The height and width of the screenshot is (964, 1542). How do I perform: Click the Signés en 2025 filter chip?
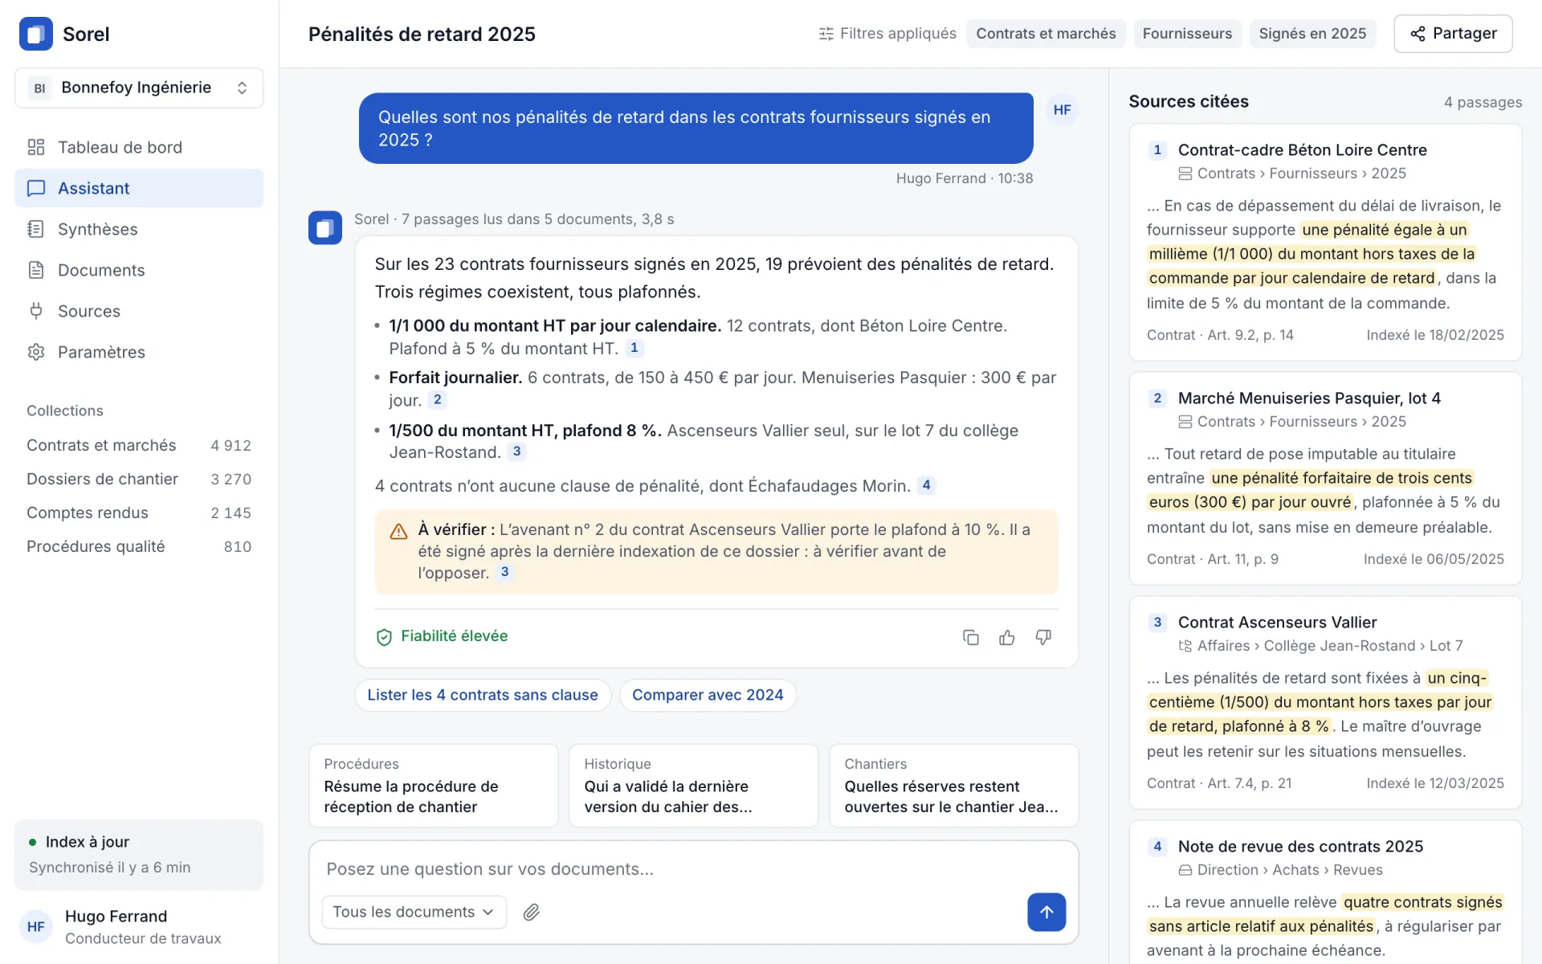[1312, 34]
